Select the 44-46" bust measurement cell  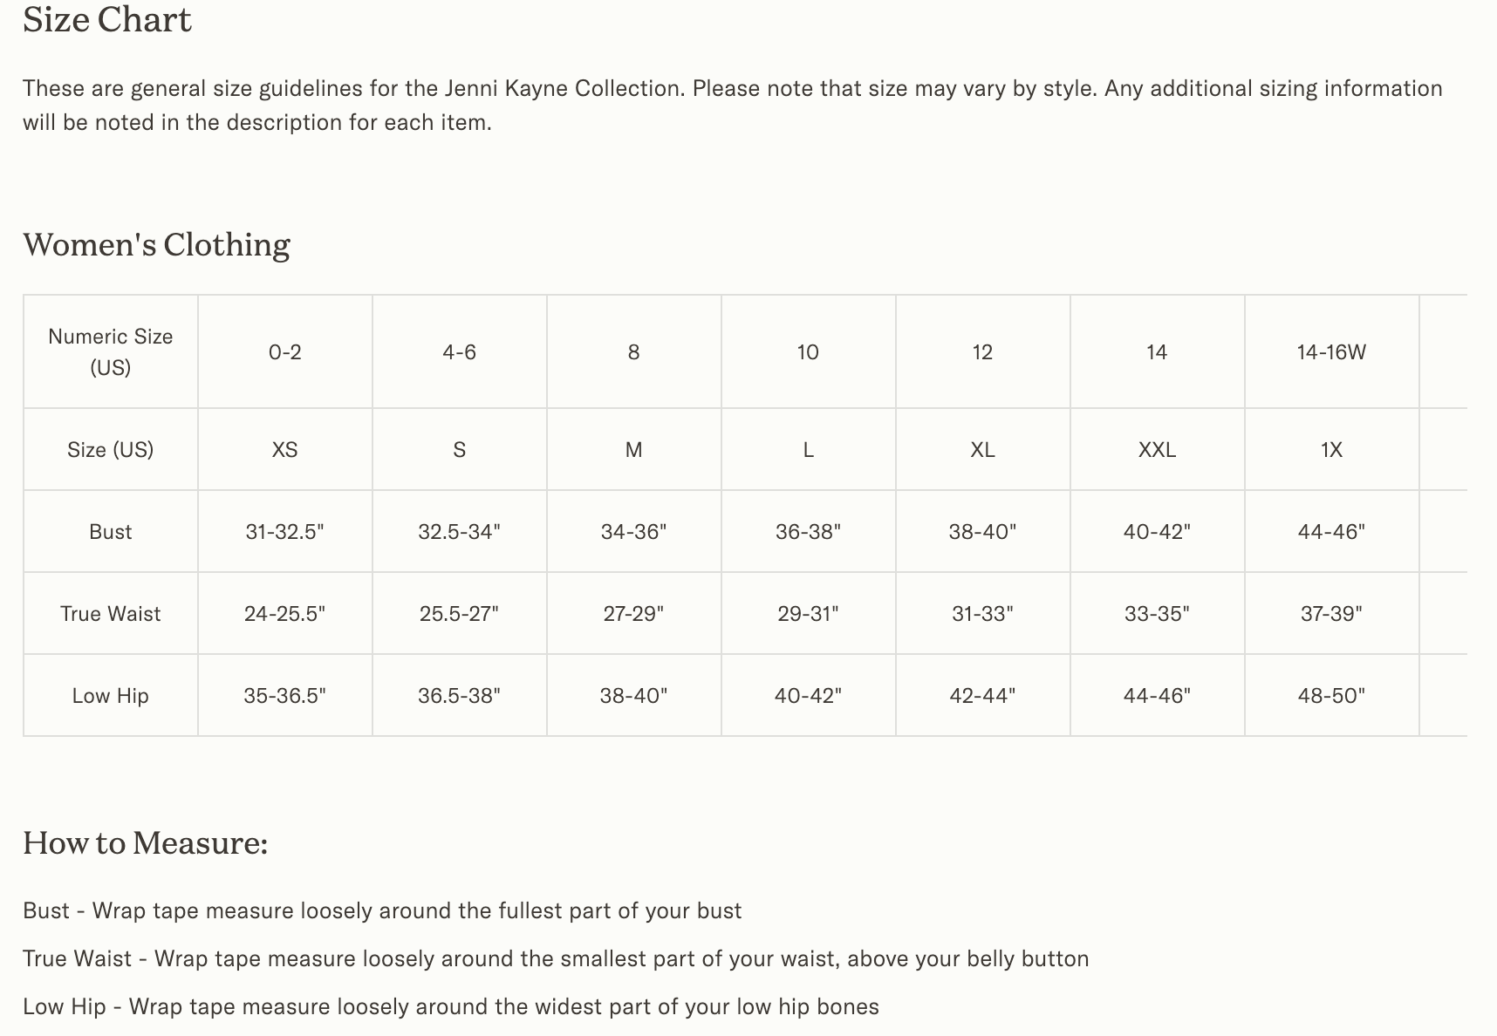coord(1331,532)
